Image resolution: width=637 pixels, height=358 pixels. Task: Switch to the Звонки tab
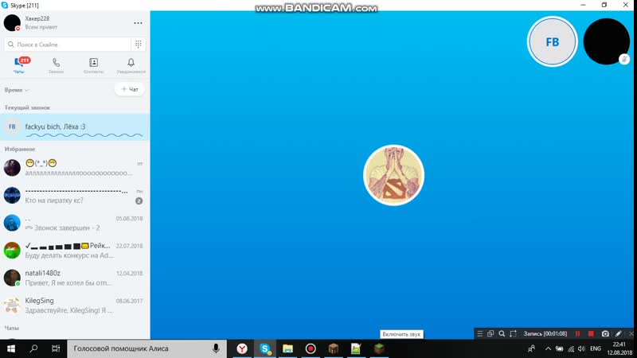click(x=56, y=65)
